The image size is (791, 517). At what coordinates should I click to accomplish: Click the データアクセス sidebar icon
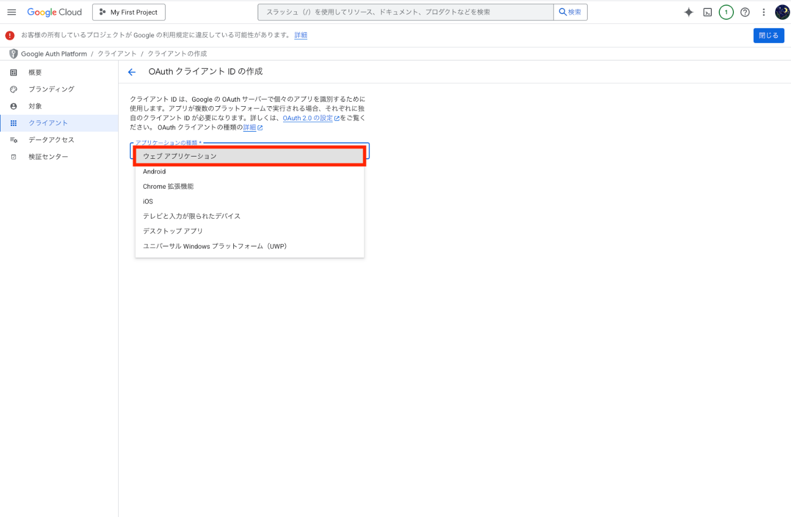14,140
